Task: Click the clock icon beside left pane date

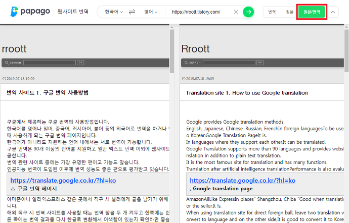Action: [4, 79]
